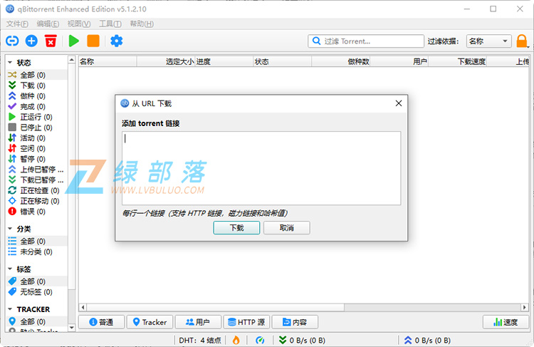534x347 pixels.
Task: Select the 下载已暂停 status filter
Action: [x=37, y=180]
